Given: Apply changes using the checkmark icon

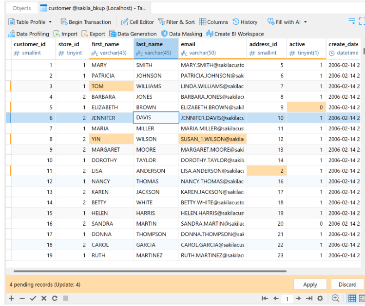Looking at the screenshot, I should click(33, 298).
